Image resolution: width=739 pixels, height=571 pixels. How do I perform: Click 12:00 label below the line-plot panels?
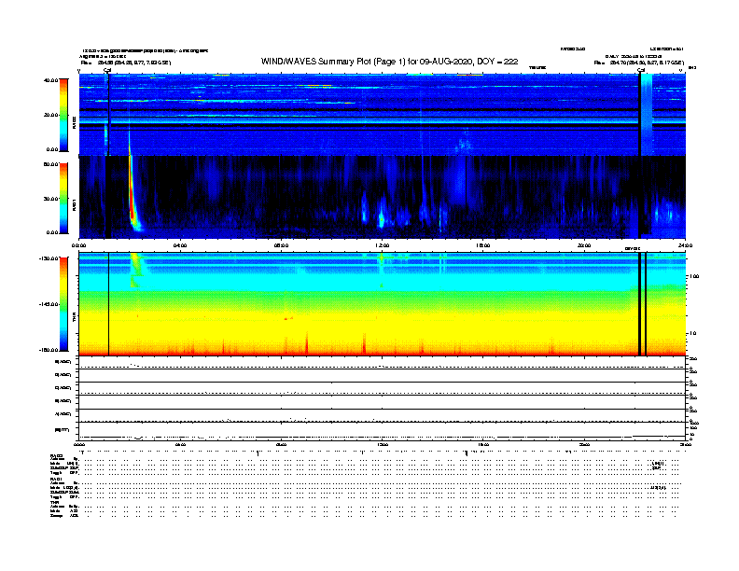(382, 445)
